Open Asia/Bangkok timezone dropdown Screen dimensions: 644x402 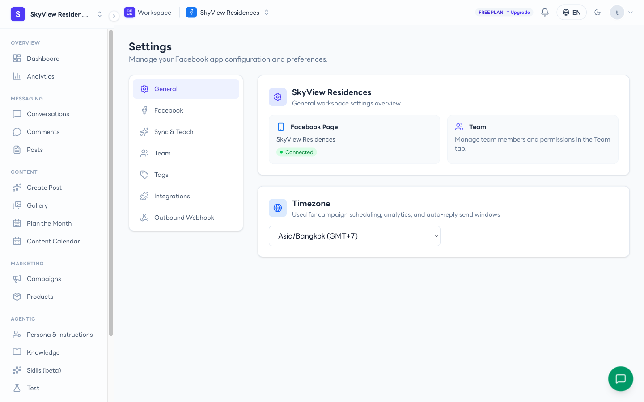click(355, 236)
